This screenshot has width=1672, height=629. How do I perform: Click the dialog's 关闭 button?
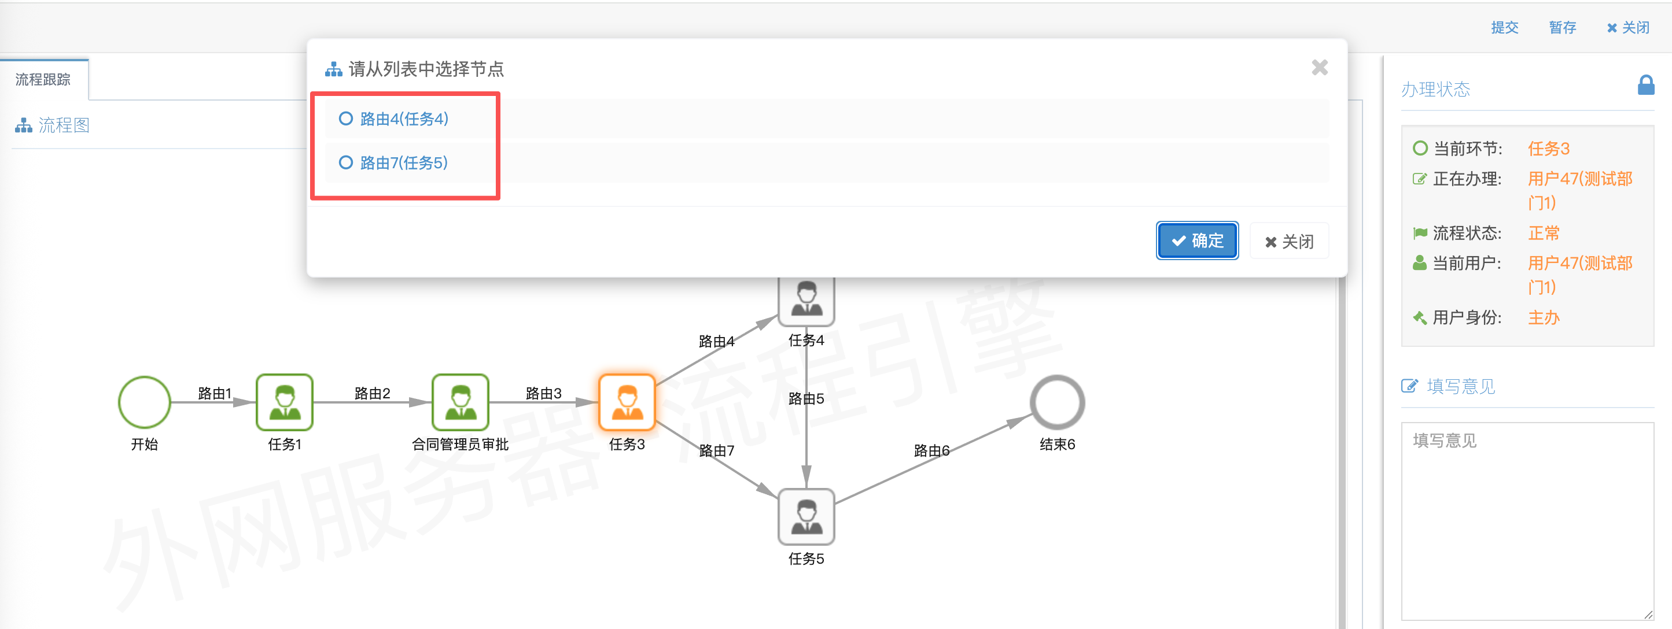click(x=1289, y=241)
